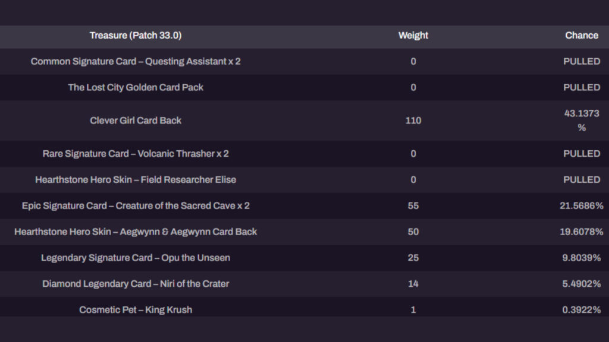Click Hero Skin – Field Researcher Elise
The image size is (609, 342).
[x=136, y=179]
